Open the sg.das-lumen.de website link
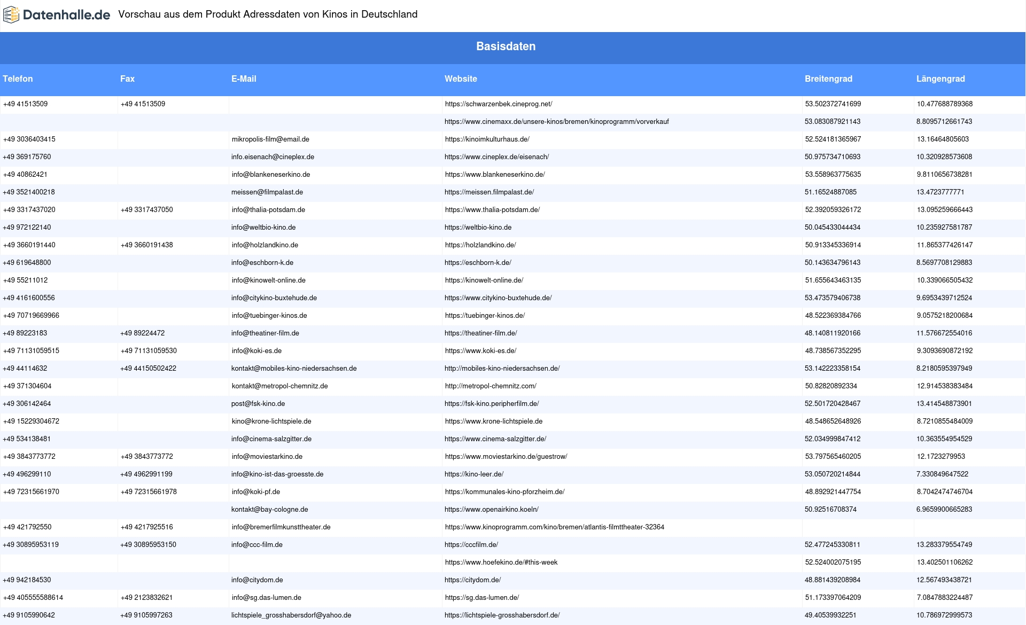This screenshot has height=625, width=1026. click(x=482, y=598)
